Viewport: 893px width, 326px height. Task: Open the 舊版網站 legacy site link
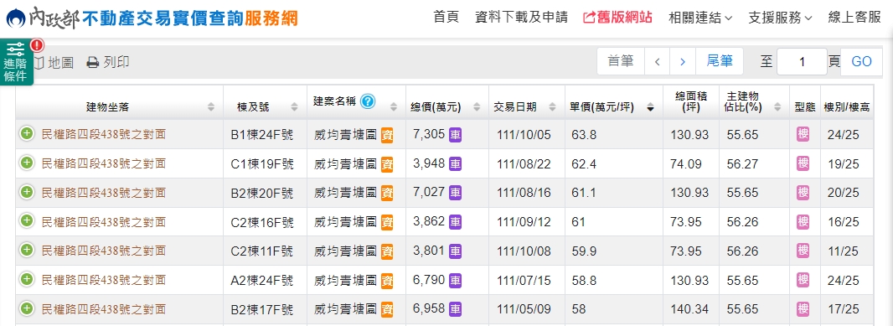pos(618,17)
